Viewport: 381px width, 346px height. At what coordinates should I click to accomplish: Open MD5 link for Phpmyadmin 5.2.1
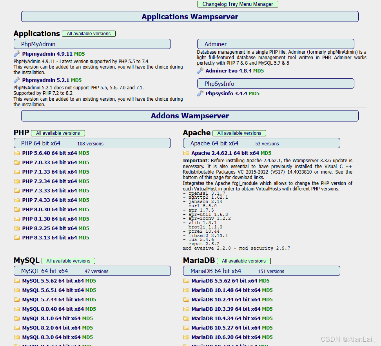pyautogui.click(x=76, y=80)
